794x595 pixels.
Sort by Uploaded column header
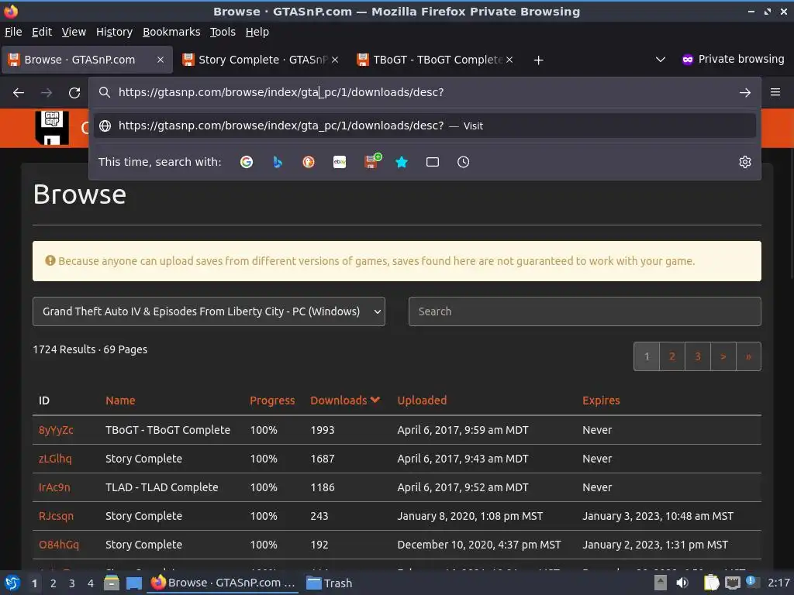pyautogui.click(x=422, y=401)
